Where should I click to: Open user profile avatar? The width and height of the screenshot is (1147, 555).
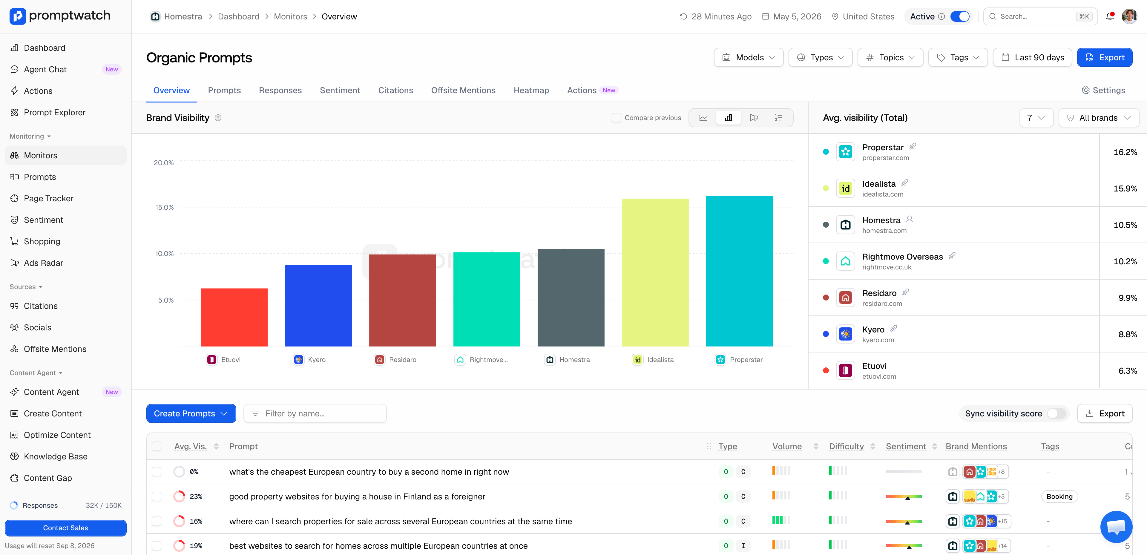point(1129,16)
